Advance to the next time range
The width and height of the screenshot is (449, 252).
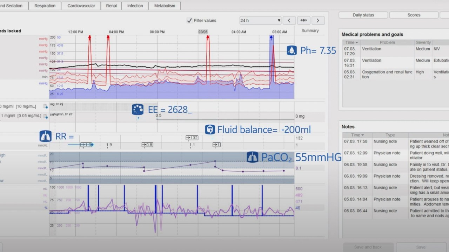[318, 20]
